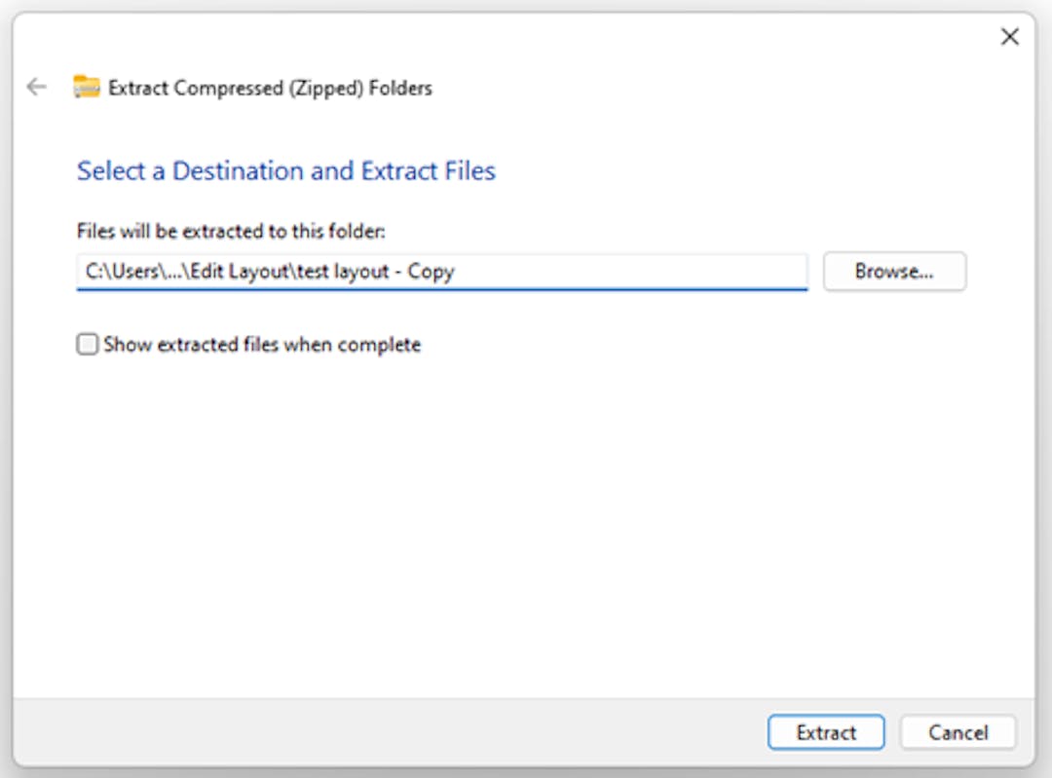Screen dimensions: 1052x778
Task: Click the blank white area below checkbox
Action: click(523, 523)
